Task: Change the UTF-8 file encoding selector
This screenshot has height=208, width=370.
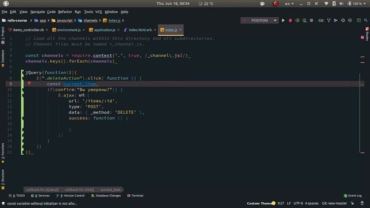Action: click(298, 203)
